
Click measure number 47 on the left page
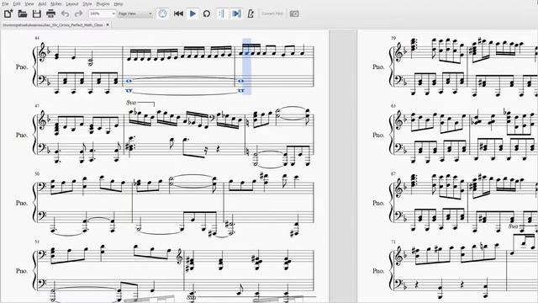(x=37, y=106)
